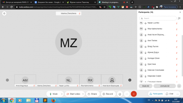The image size is (183, 103).
Task: Click the Record button
Action: (108, 94)
